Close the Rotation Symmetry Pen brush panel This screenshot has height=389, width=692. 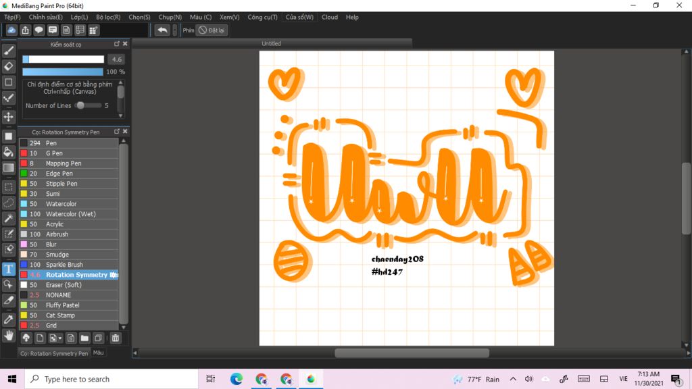[125, 132]
